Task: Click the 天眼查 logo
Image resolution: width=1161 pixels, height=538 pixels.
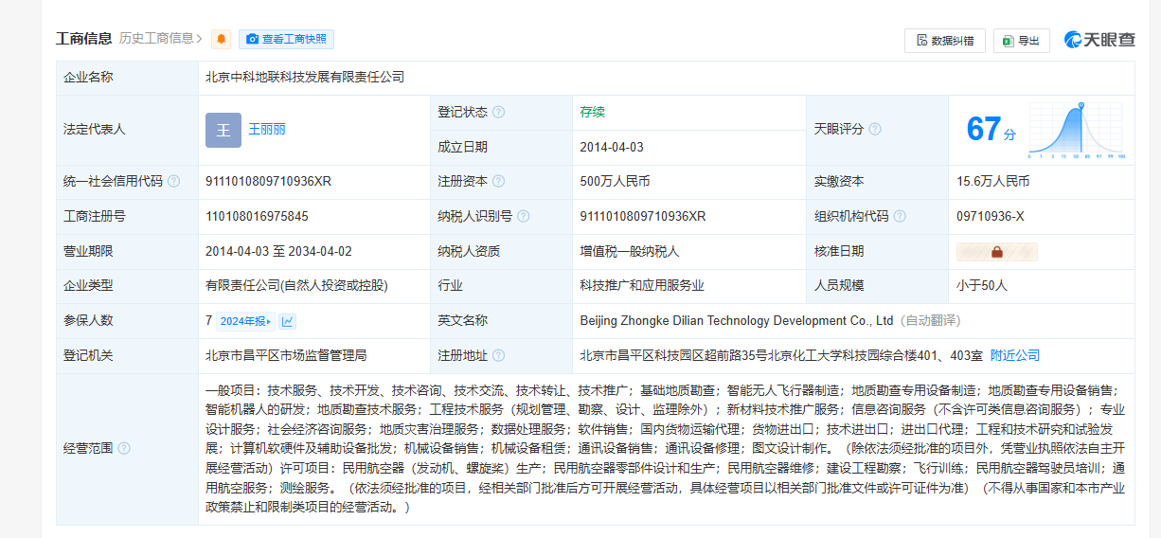Action: point(1099,40)
